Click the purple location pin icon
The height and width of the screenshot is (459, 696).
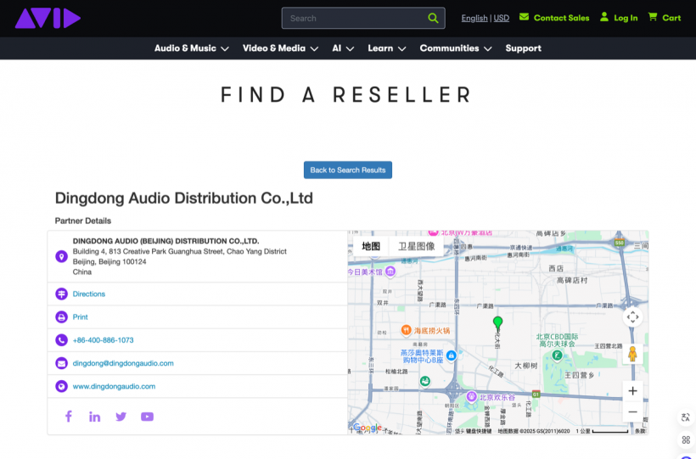[x=61, y=256]
